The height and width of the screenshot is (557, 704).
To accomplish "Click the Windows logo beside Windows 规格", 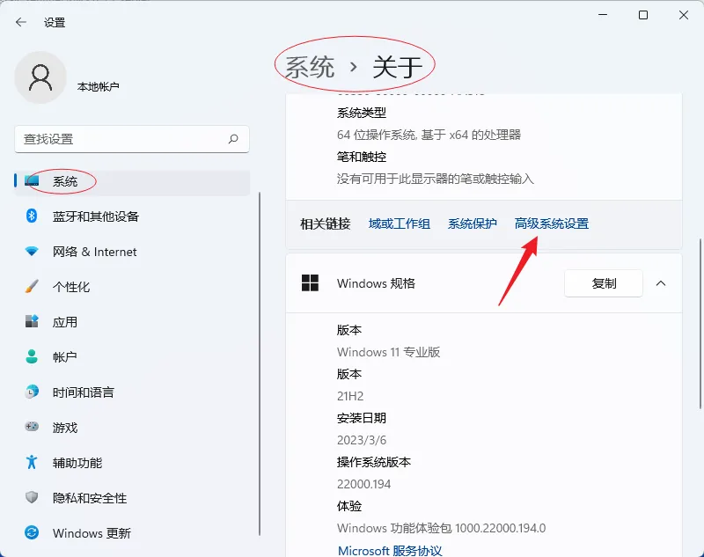I will pos(310,283).
